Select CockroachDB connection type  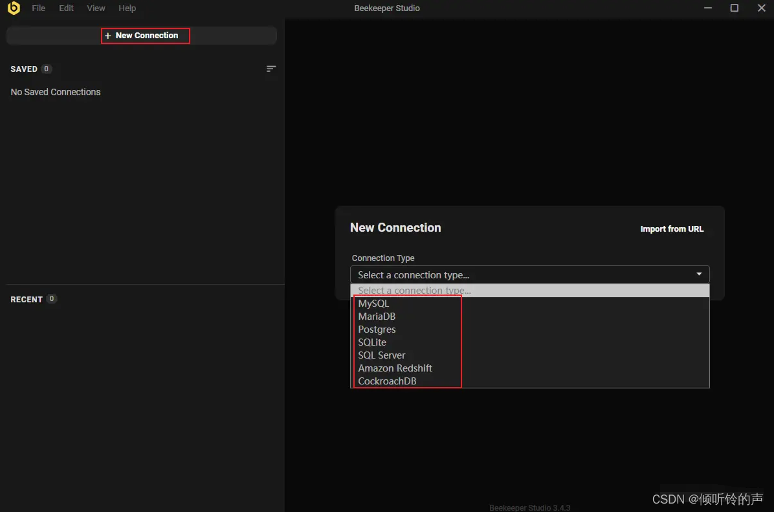529,381
